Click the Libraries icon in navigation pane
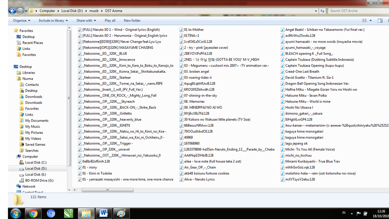Viewport: 389px width, 219px height. pyautogui.click(x=19, y=73)
